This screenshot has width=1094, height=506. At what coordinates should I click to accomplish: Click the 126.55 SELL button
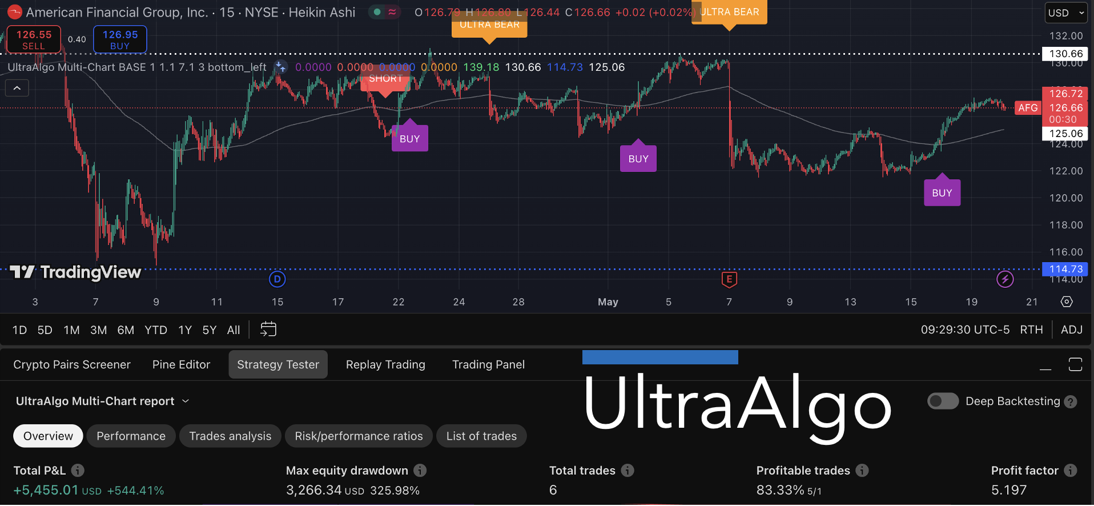point(34,39)
